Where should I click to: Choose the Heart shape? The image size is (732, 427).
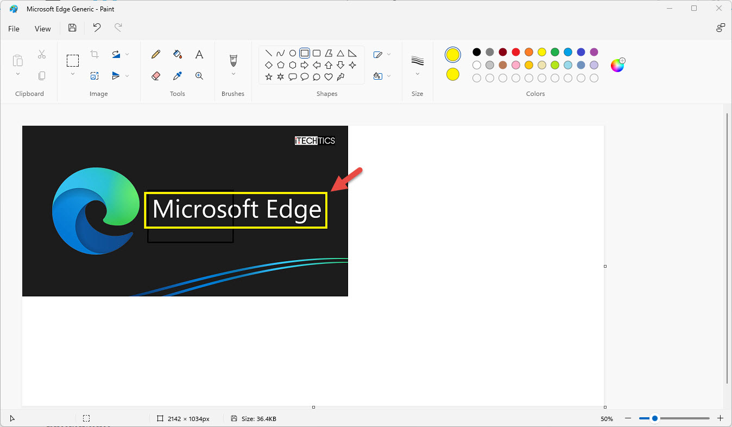(x=329, y=77)
